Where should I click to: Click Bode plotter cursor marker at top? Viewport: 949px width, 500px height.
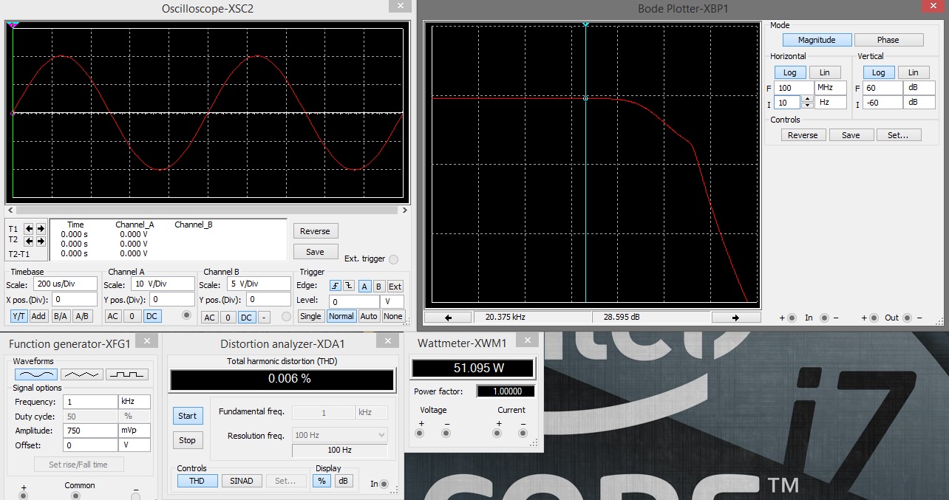(x=585, y=24)
